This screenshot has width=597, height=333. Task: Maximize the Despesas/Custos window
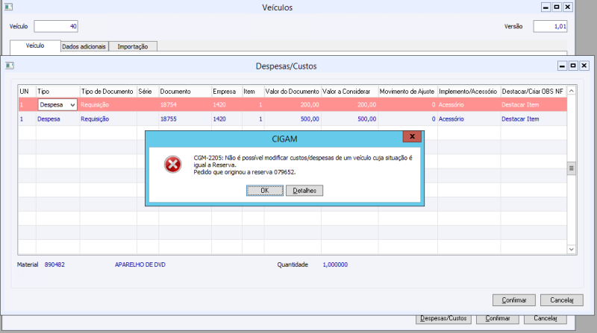click(573, 66)
